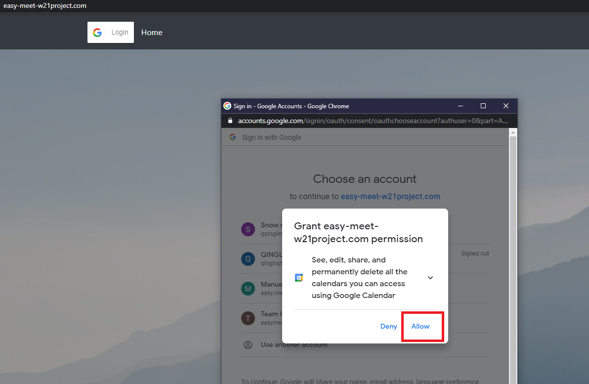Choose the brown T Team account avatar
This screenshot has height=384, width=589.
click(248, 318)
